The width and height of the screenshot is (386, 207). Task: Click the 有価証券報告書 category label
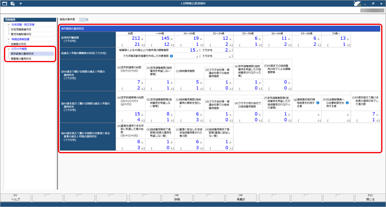click(x=20, y=39)
